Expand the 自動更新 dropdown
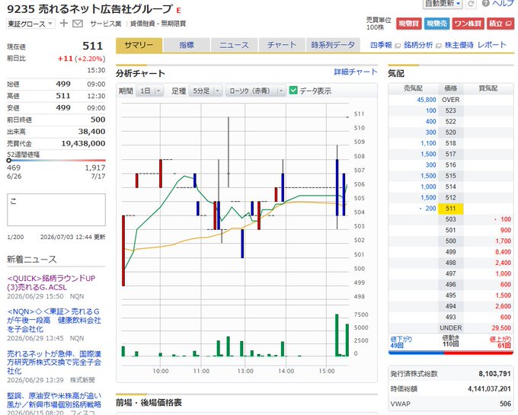 click(x=443, y=4)
